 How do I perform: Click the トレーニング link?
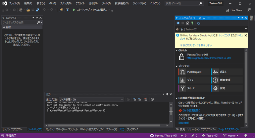(x=224, y=35)
